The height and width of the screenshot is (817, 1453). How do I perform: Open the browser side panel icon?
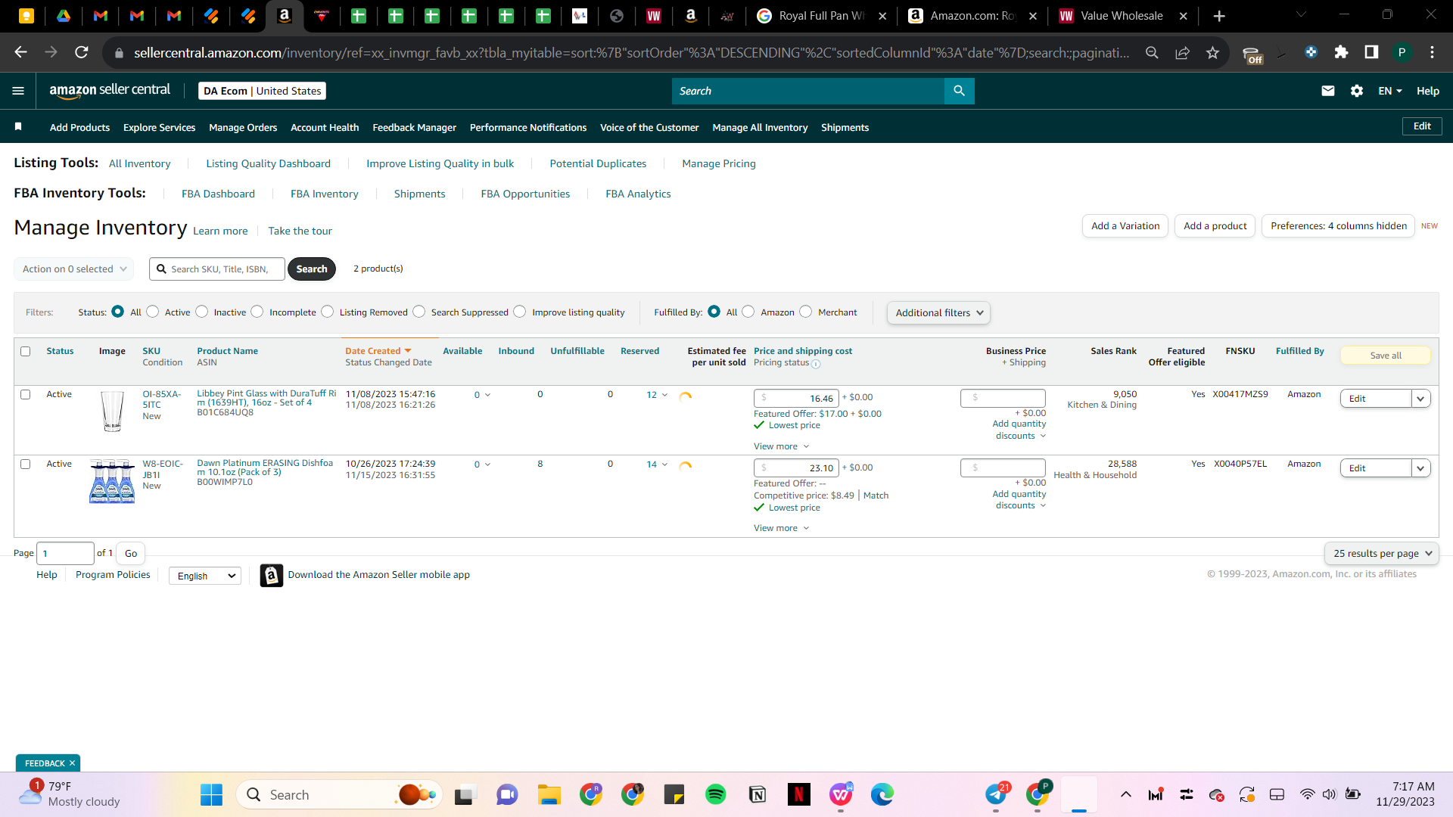click(x=1371, y=52)
